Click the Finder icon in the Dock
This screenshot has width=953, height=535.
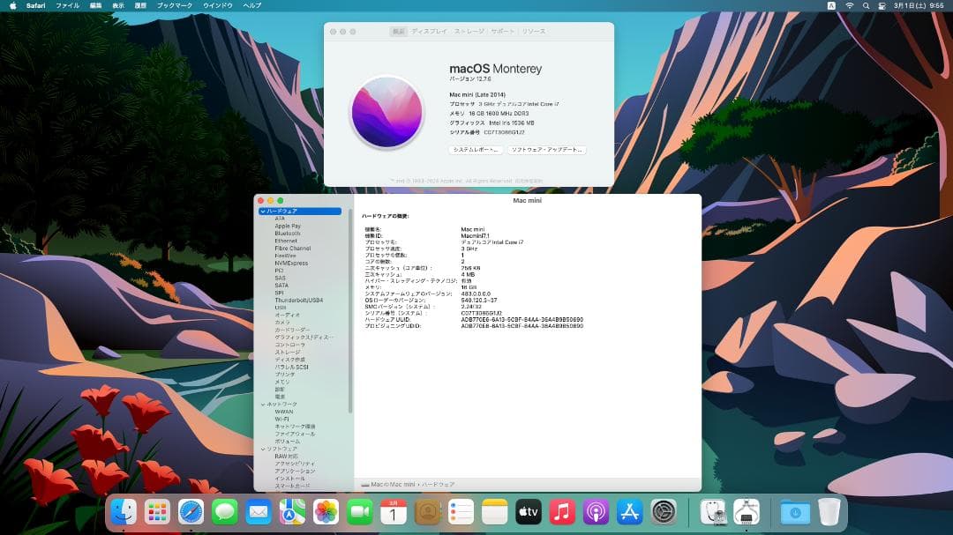click(x=123, y=511)
